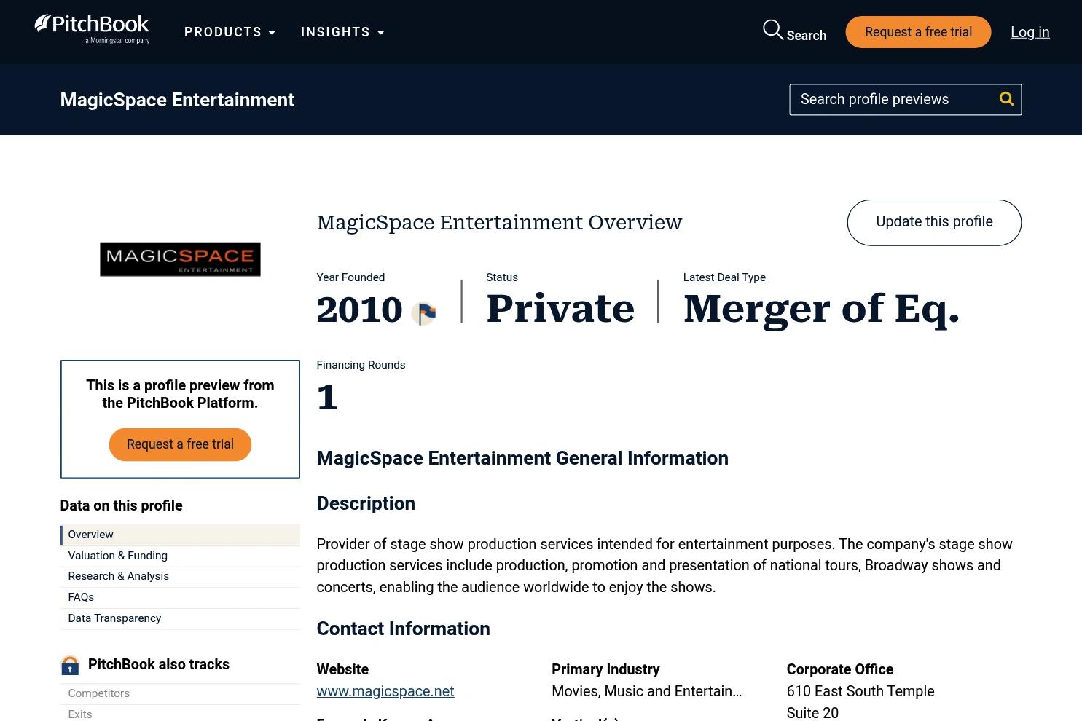1082x721 pixels.
Task: Click the Data on this profile heading
Action: (121, 505)
